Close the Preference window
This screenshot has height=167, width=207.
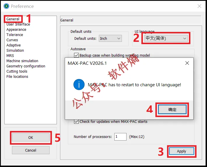[x=199, y=6]
